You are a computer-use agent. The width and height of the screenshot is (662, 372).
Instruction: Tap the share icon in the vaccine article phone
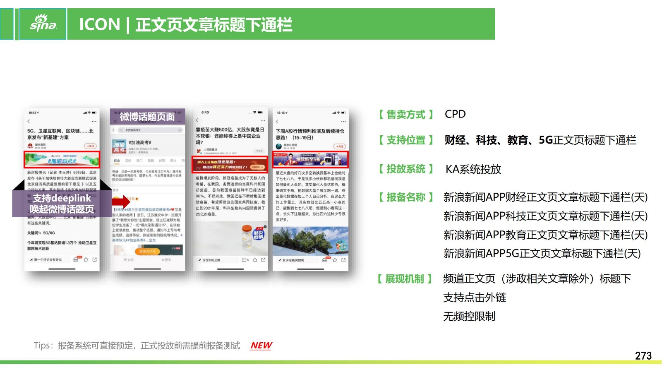264,260
